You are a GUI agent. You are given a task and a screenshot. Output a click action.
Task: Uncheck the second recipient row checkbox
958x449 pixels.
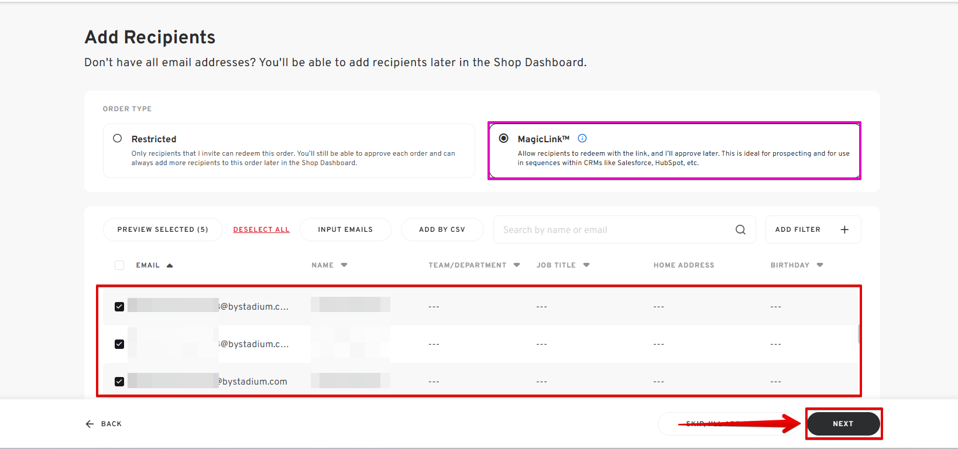tap(119, 344)
